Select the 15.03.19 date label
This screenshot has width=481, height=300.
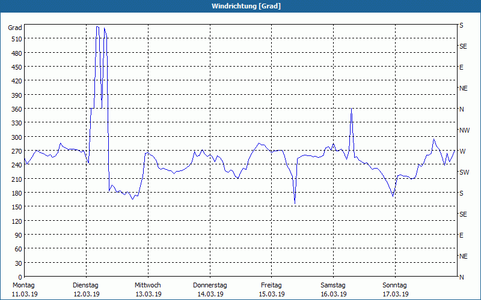[x=272, y=294]
